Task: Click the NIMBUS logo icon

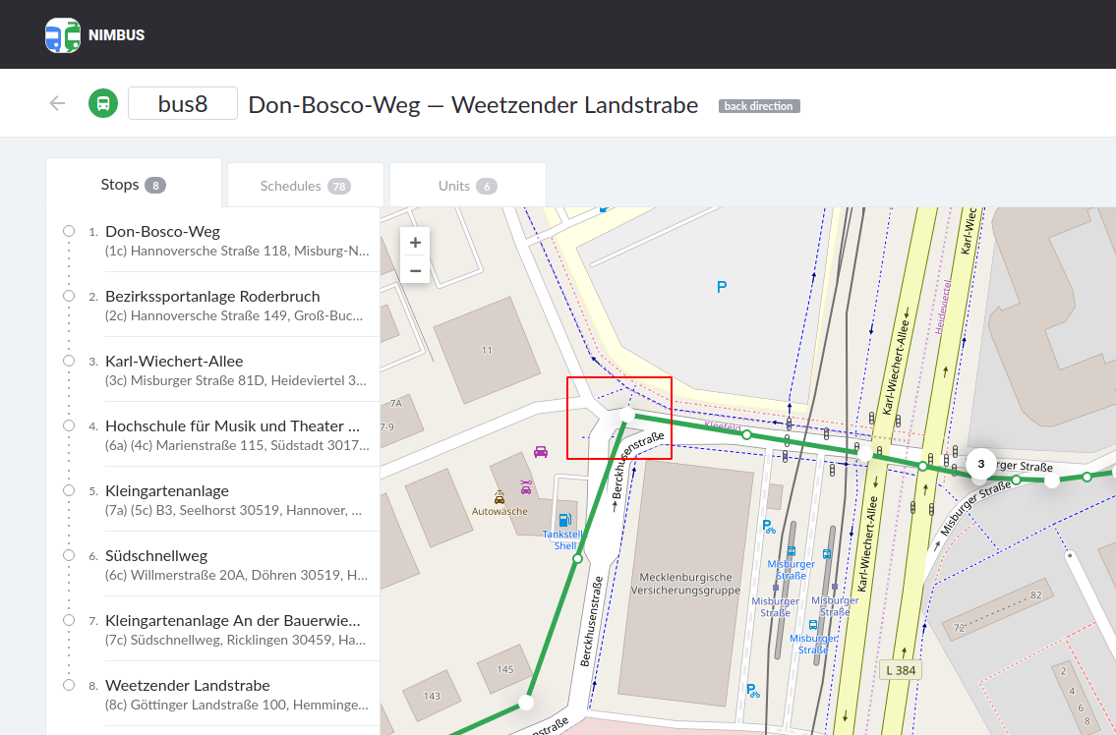Action: pos(63,35)
